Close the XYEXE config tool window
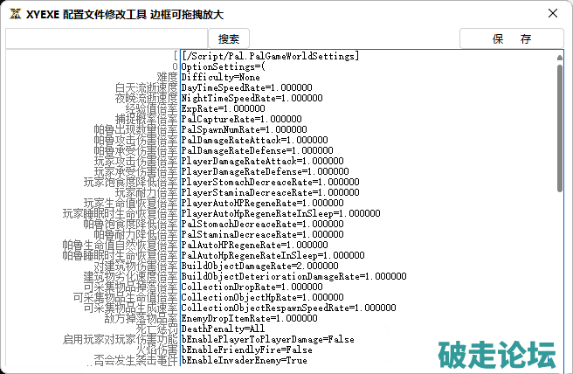The image size is (573, 374). coord(552,14)
